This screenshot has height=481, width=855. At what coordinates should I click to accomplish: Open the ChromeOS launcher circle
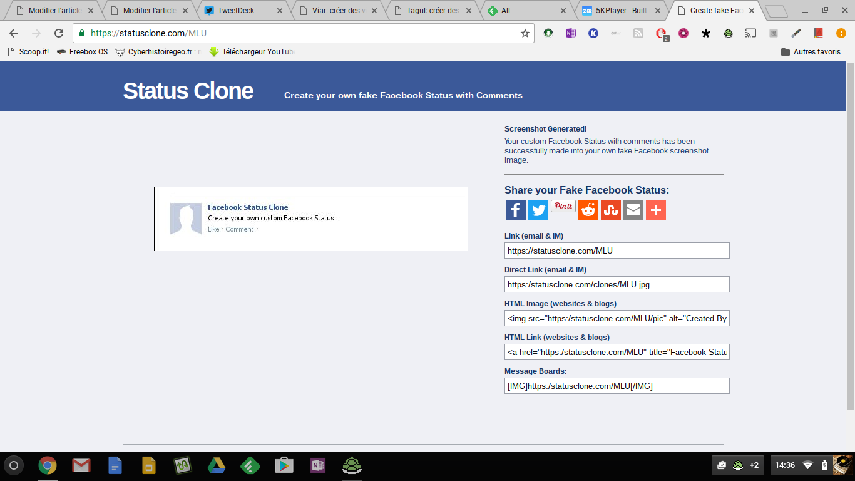coord(14,465)
